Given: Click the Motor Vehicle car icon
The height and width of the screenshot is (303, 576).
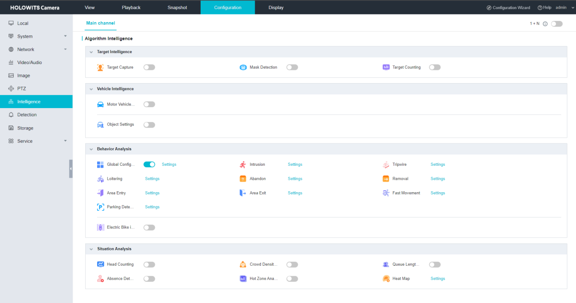Looking at the screenshot, I should coord(100,104).
